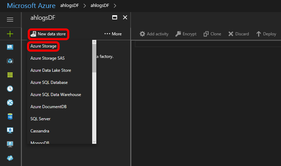
Task: Click dropdown scrollbar down arrow
Action: pos(94,142)
